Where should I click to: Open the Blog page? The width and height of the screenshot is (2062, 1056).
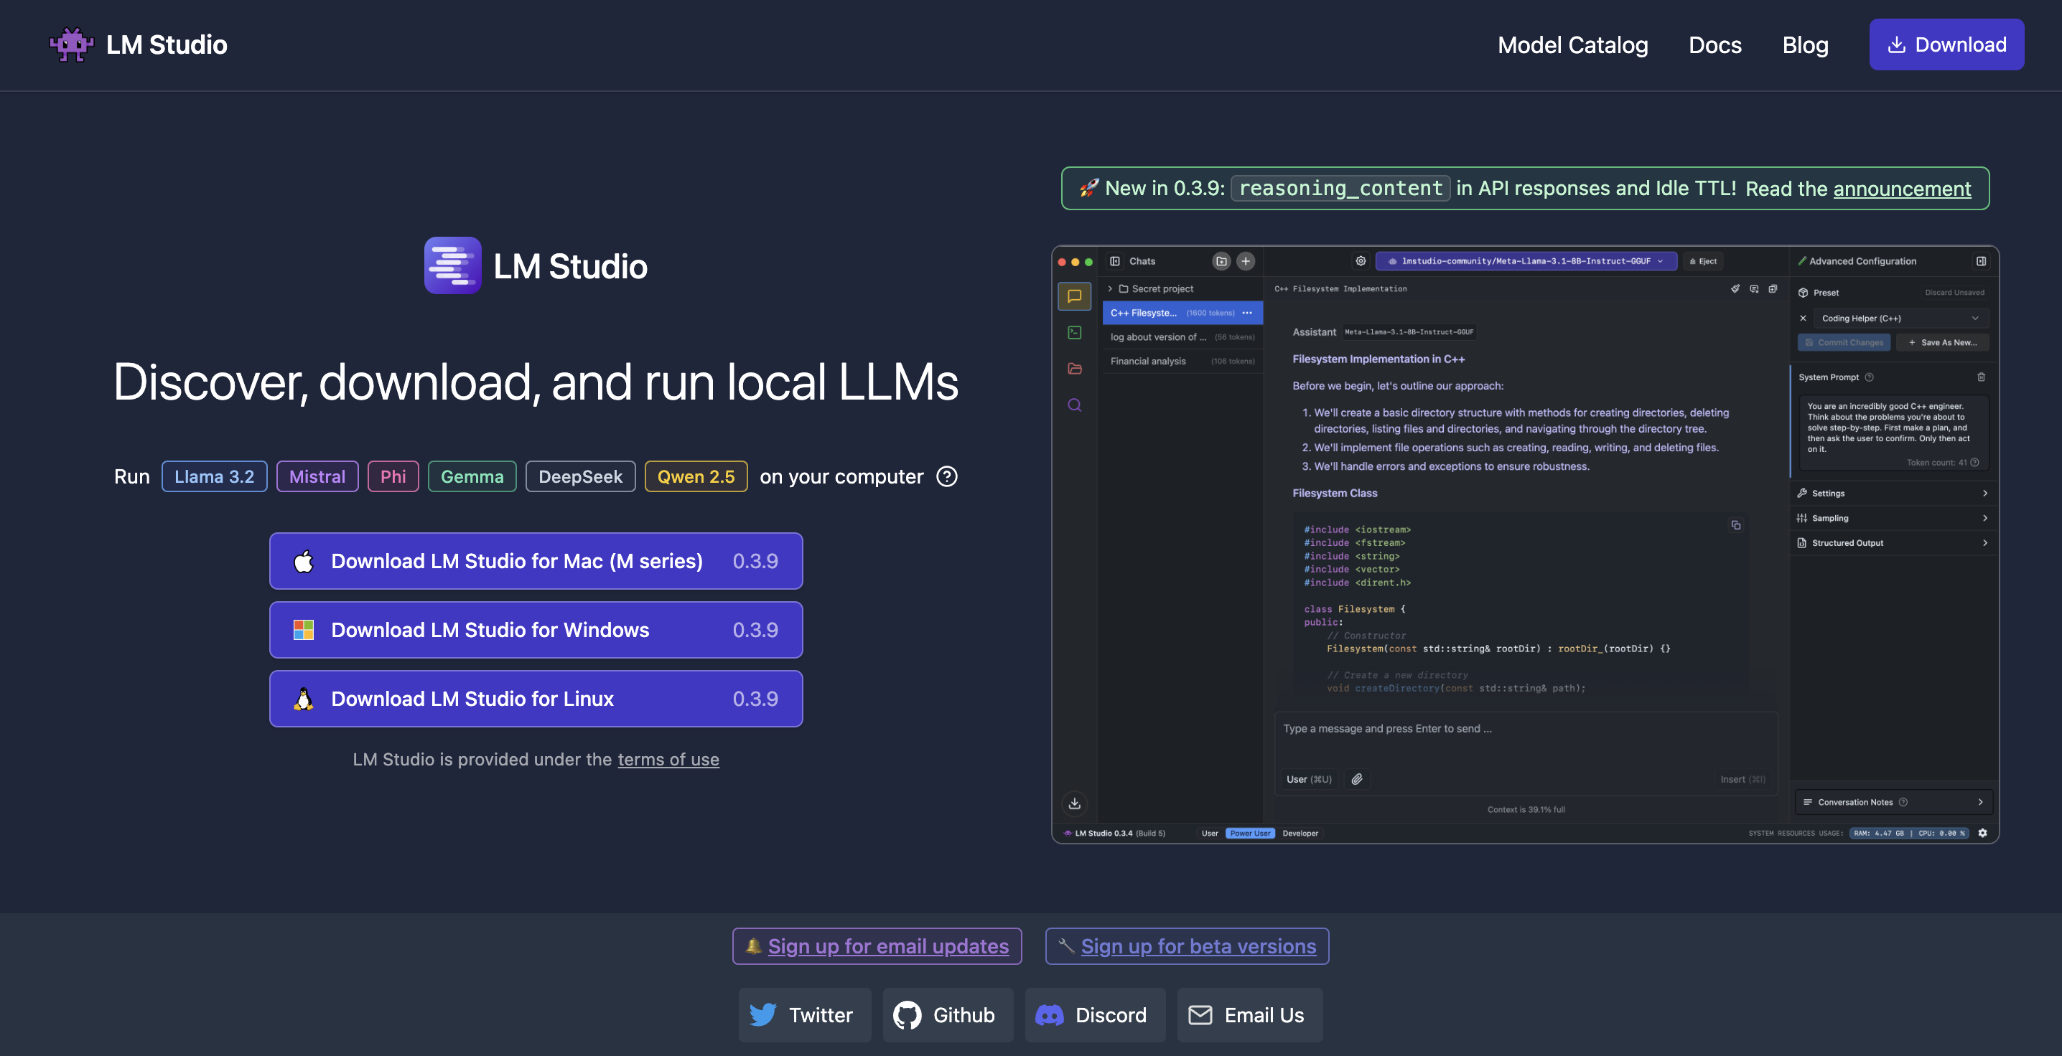click(x=1804, y=44)
